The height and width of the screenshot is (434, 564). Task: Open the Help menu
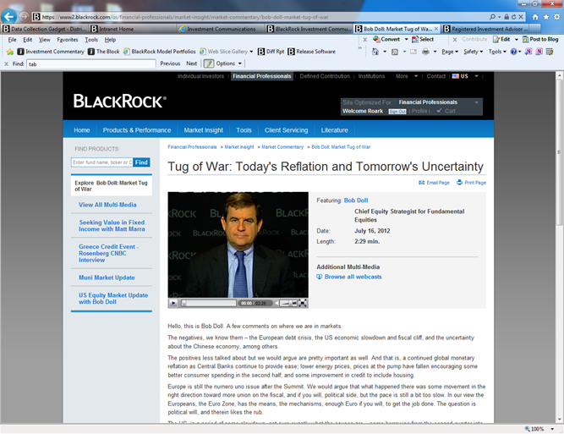pyautogui.click(x=110, y=40)
